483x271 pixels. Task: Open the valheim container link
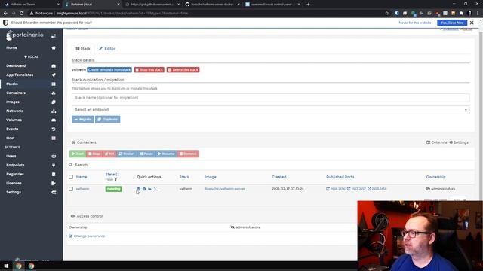tap(82, 189)
